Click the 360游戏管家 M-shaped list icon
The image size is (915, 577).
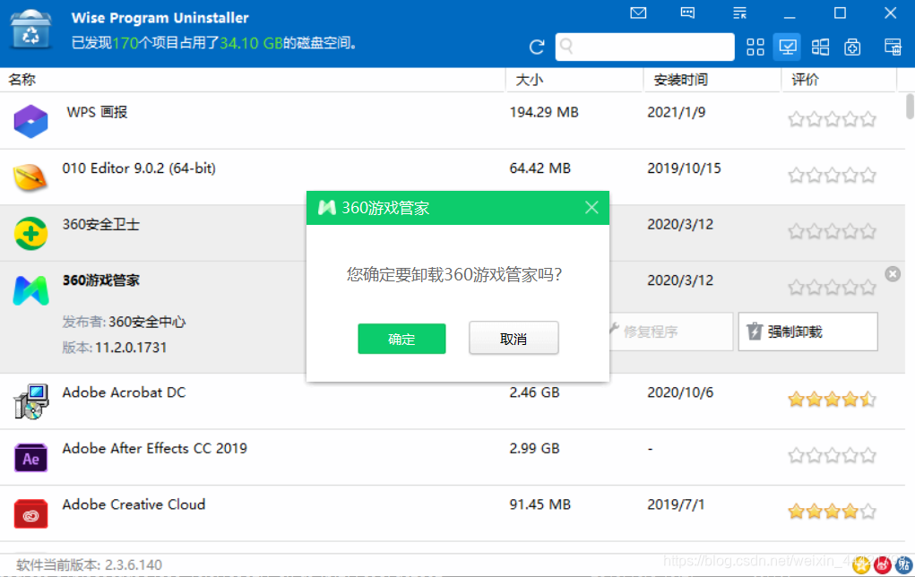click(30, 290)
